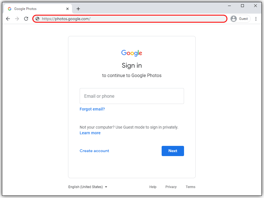Reload the page with refresh icon
This screenshot has height=198, width=264.
(x=26, y=19)
